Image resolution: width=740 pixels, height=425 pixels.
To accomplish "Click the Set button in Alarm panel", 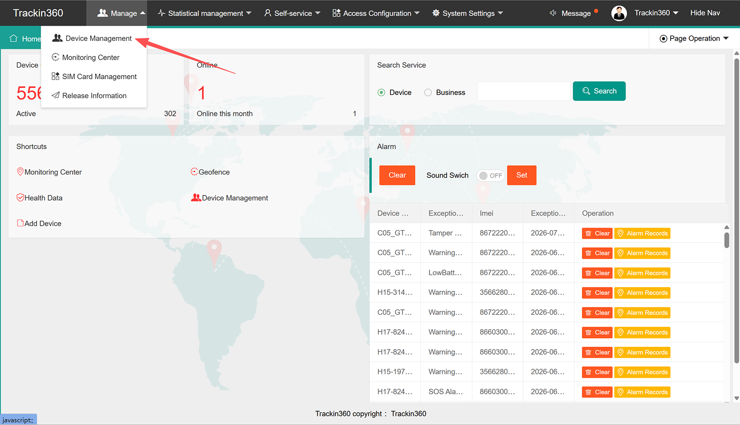I will pos(522,175).
